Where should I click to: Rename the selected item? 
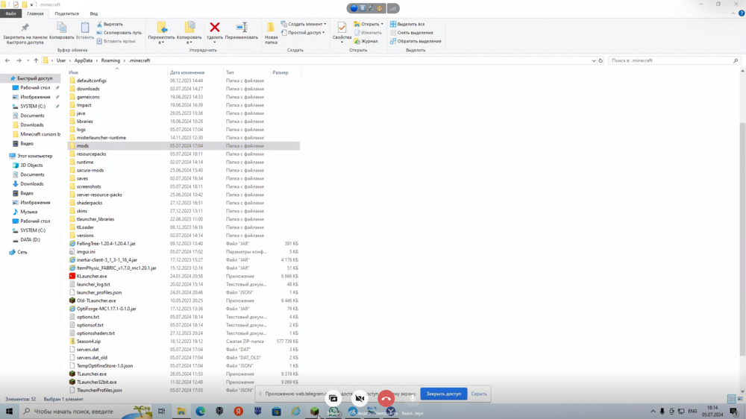pyautogui.click(x=241, y=31)
